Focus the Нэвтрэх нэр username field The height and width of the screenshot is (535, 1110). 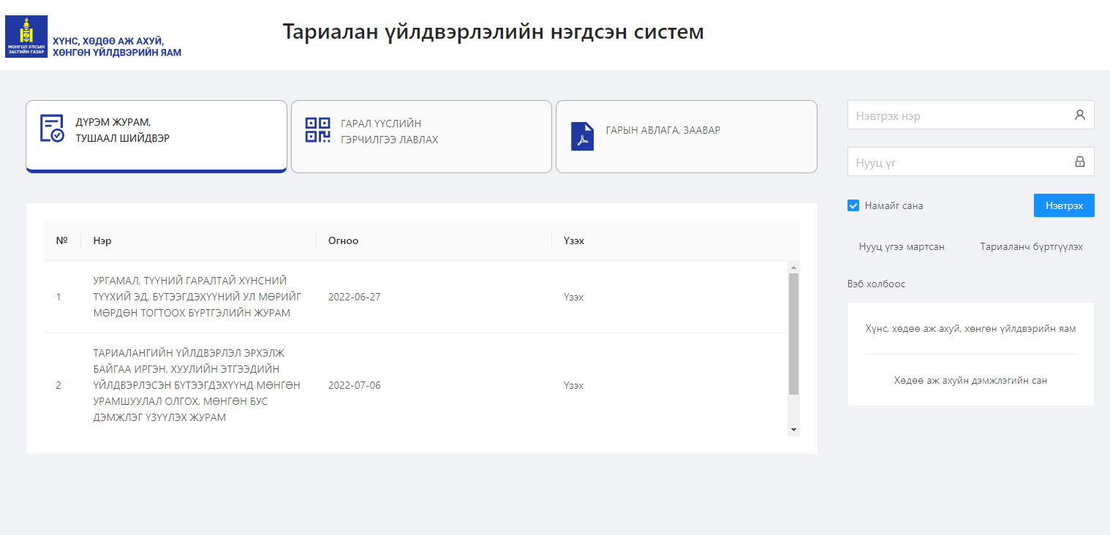tap(958, 115)
